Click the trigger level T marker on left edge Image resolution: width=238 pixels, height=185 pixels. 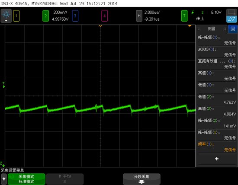3,85
